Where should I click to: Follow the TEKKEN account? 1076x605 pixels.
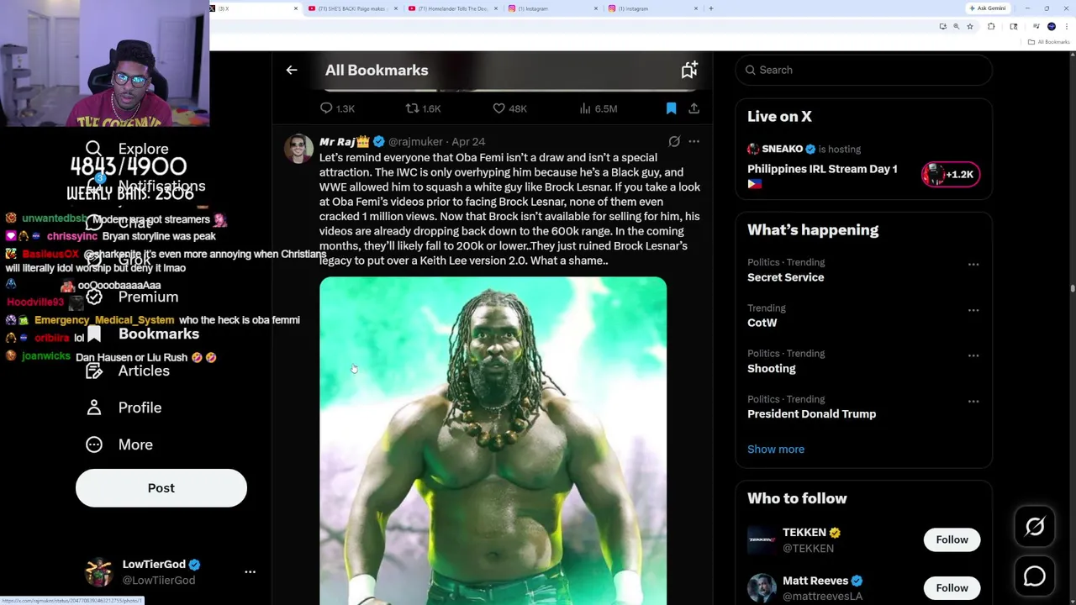(x=952, y=539)
